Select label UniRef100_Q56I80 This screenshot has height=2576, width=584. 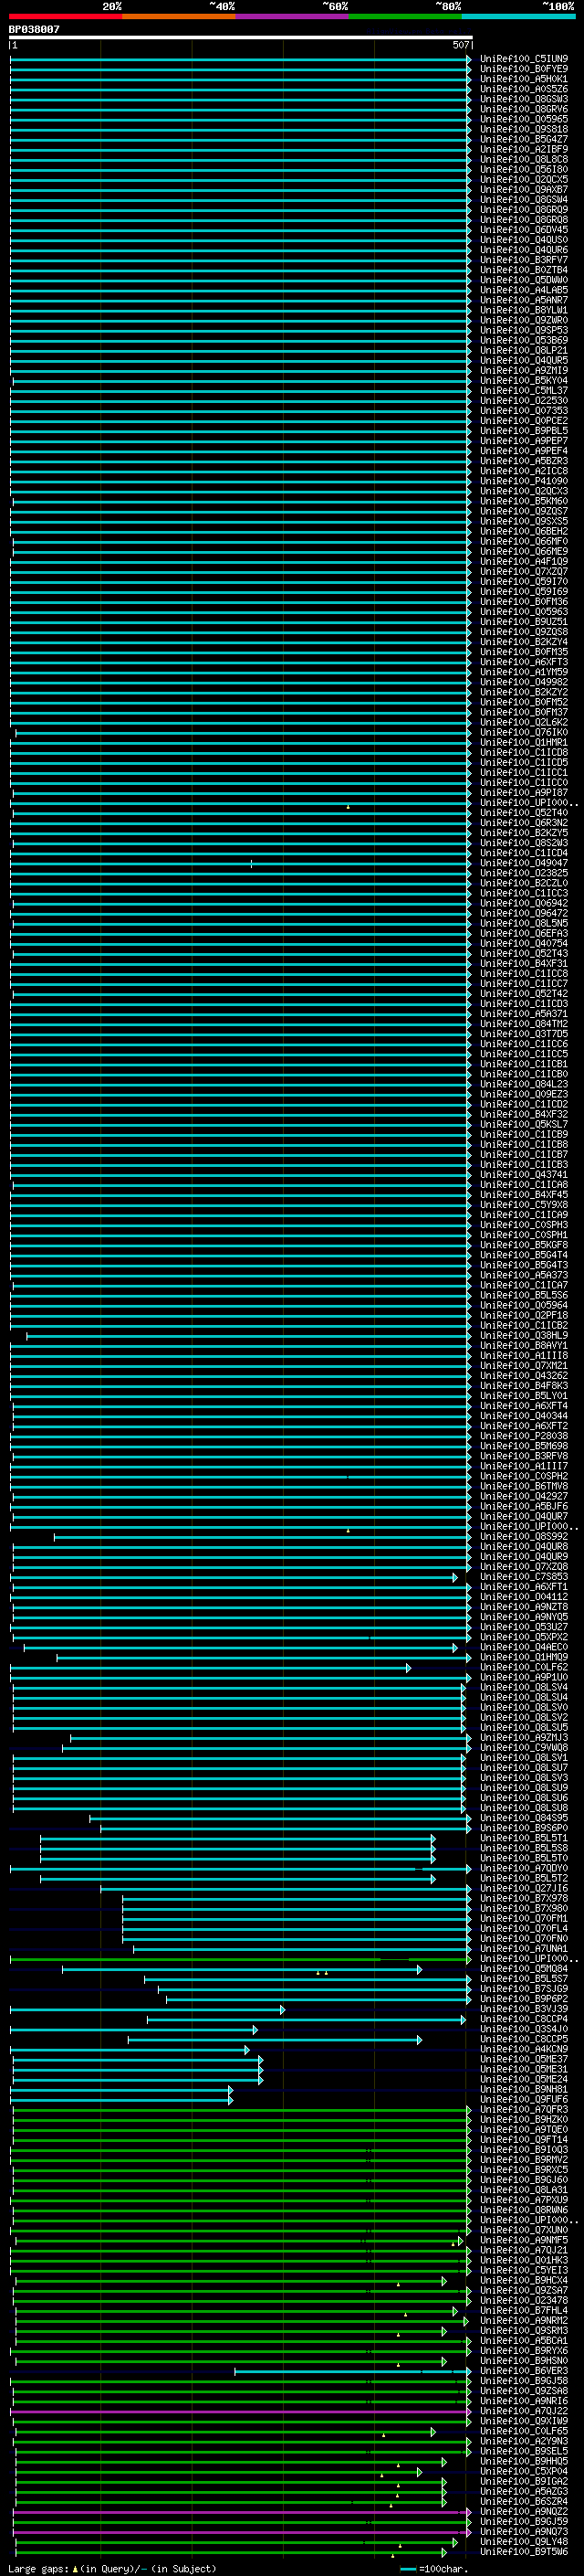524,170
